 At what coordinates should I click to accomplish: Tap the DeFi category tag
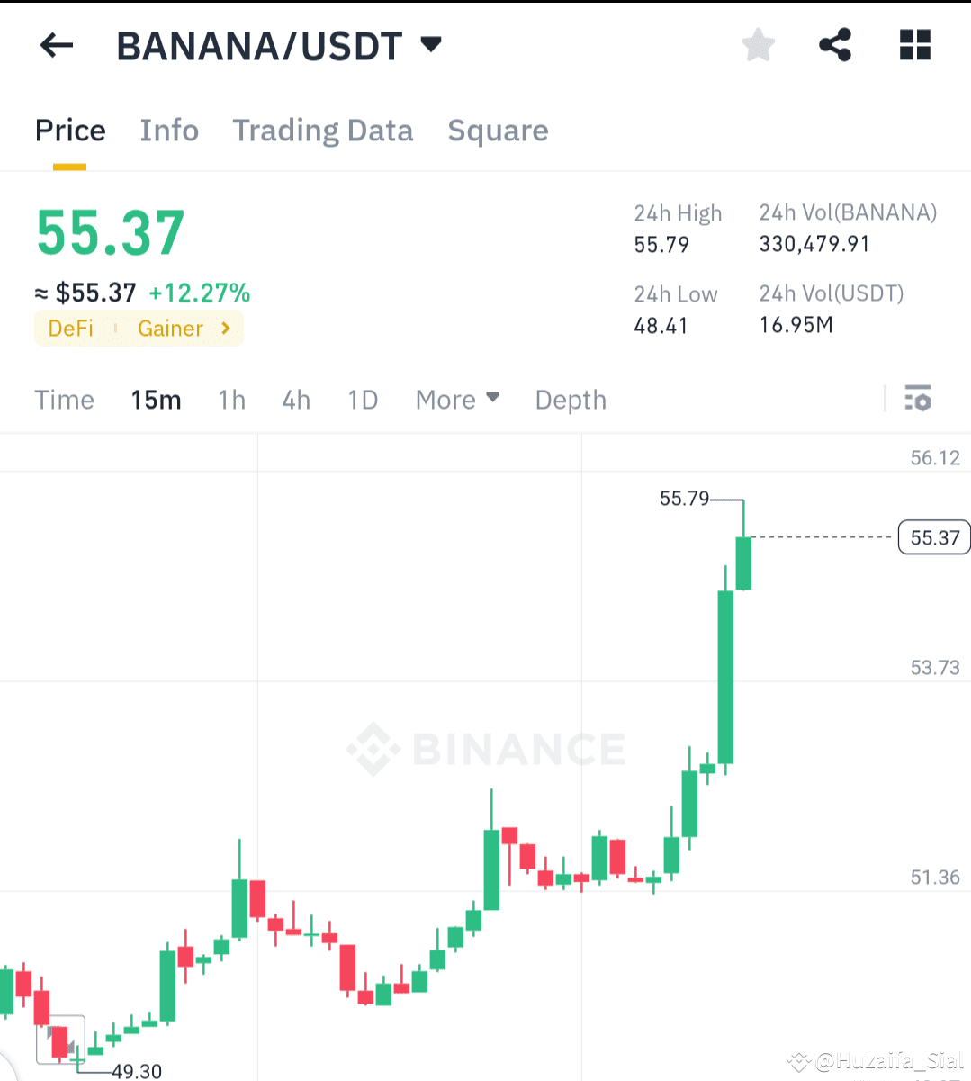pos(70,329)
